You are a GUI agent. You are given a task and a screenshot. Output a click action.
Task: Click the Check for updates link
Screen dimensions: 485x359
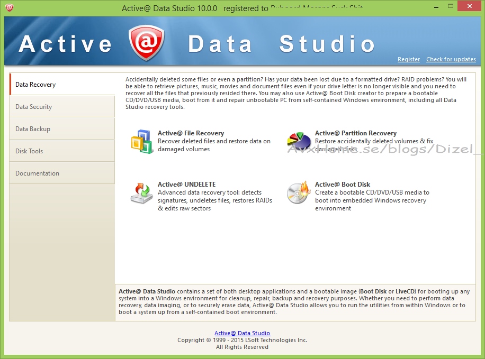[451, 59]
